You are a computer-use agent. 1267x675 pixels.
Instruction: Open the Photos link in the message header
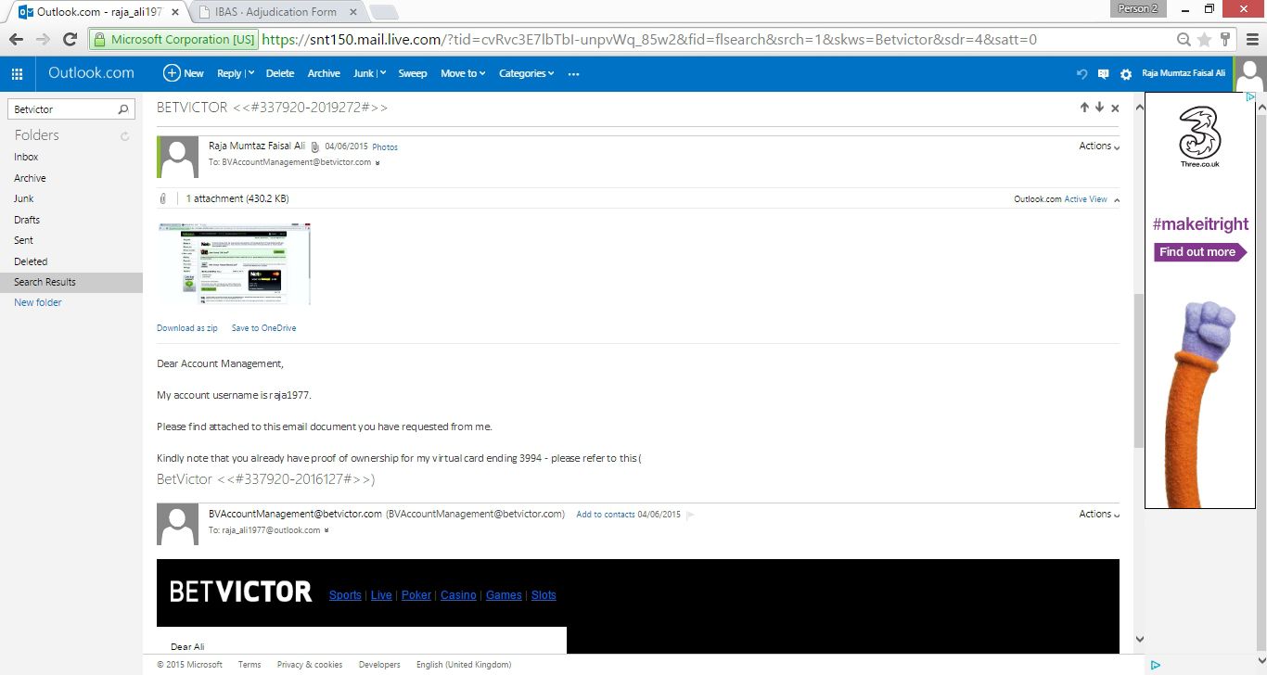385,147
